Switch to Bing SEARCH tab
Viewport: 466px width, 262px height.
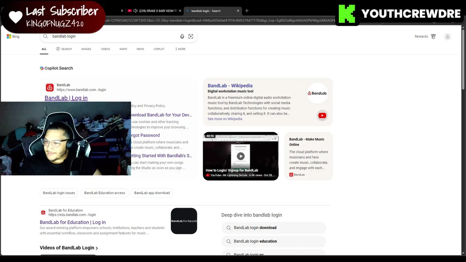pos(64,49)
